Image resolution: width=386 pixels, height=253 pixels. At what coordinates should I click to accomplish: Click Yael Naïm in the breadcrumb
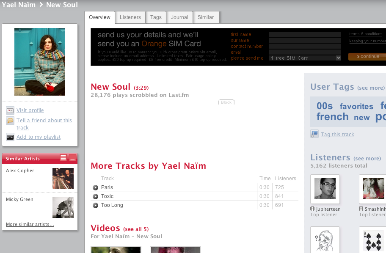click(19, 5)
